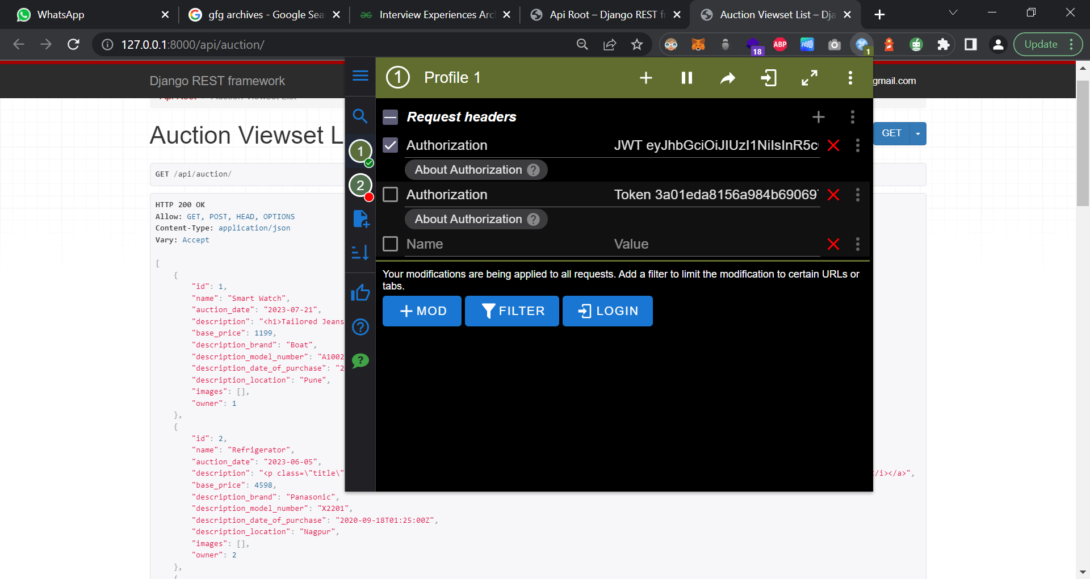Go back to previous page
The height and width of the screenshot is (579, 1090).
pos(19,44)
